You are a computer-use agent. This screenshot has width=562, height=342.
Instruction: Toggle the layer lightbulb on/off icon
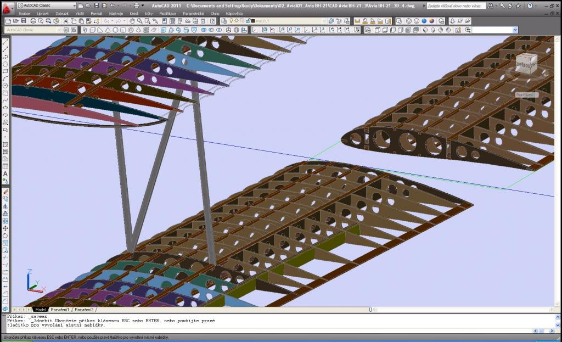(231, 21)
